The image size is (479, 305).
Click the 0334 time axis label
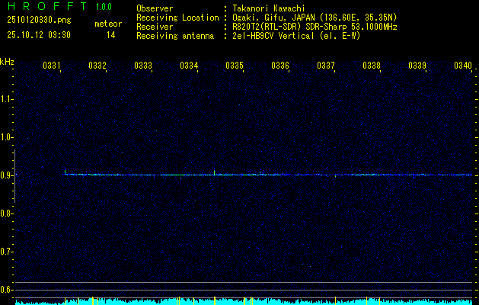189,65
